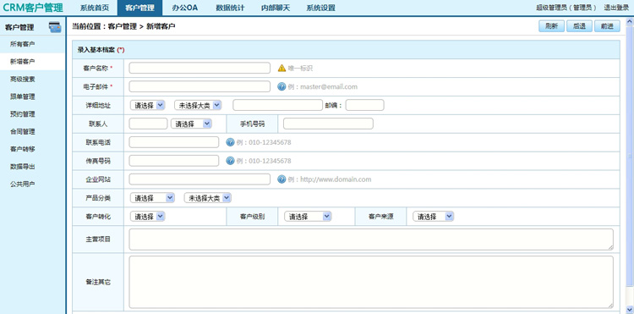The image size is (634, 314).
Task: Focus the 手机号码 input field
Action: click(328, 124)
